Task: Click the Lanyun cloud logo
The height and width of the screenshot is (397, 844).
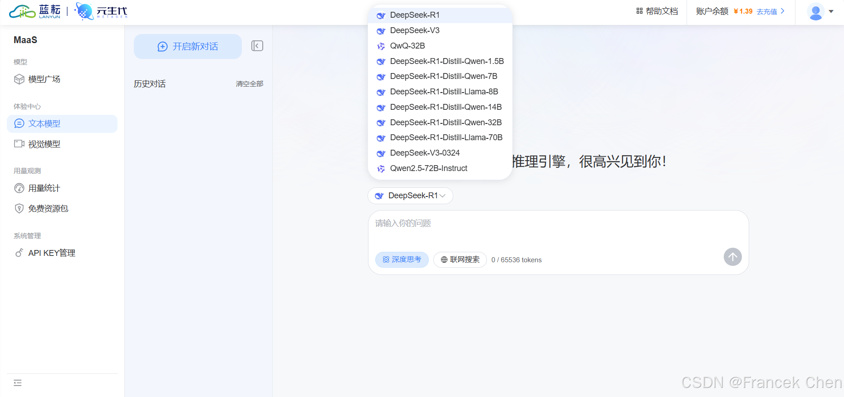Action: pyautogui.click(x=22, y=12)
